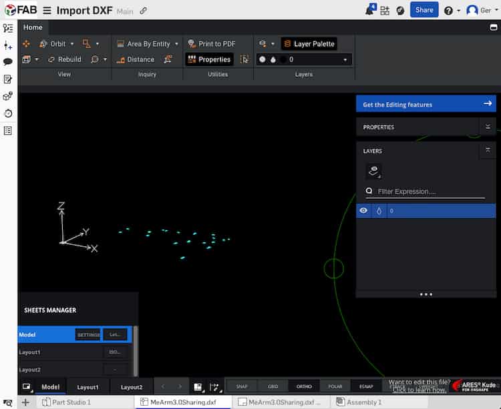Click the Sheets Manager scrollbar

coord(136,350)
